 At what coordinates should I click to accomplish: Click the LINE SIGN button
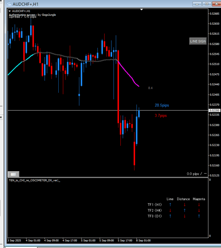(x=198, y=41)
